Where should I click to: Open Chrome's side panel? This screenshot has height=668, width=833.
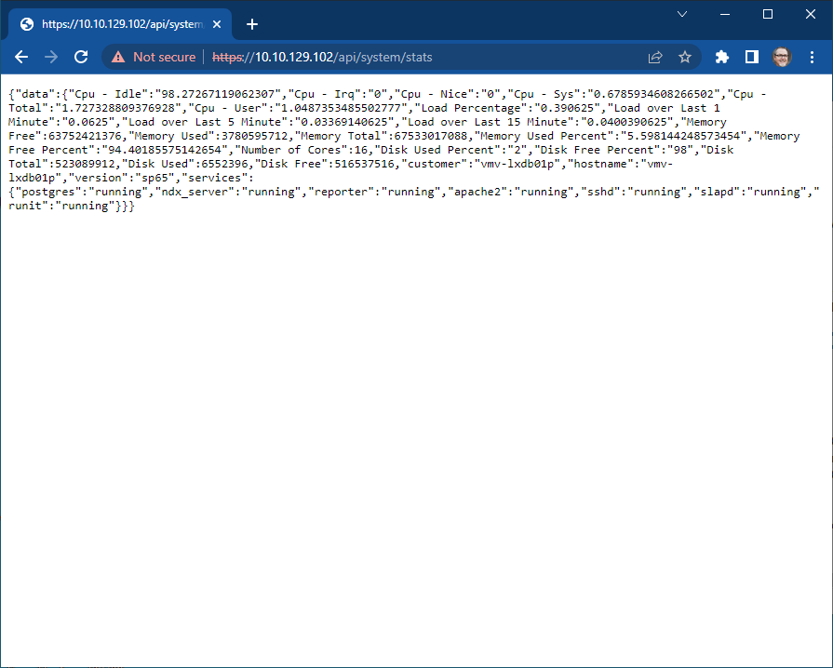click(751, 57)
